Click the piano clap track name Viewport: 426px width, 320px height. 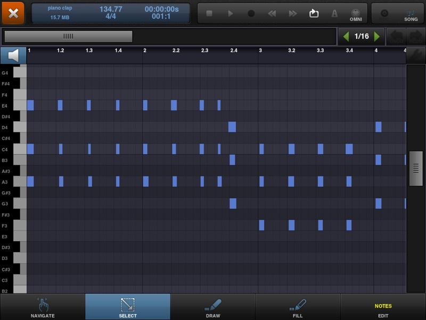tap(60, 8)
